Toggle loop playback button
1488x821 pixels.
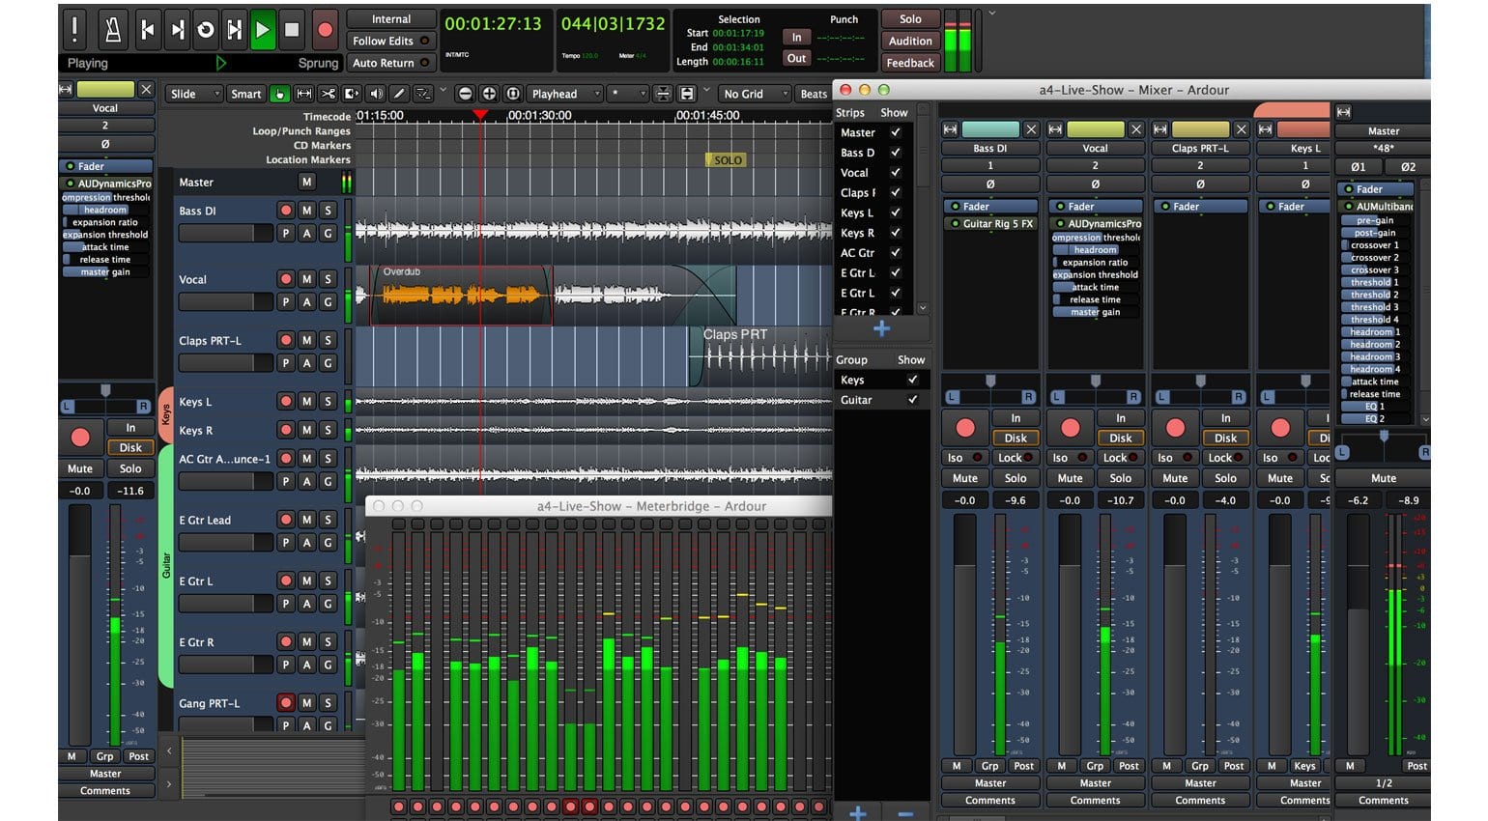(x=206, y=30)
